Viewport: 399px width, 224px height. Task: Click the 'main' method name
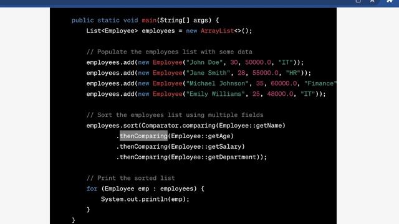click(149, 21)
